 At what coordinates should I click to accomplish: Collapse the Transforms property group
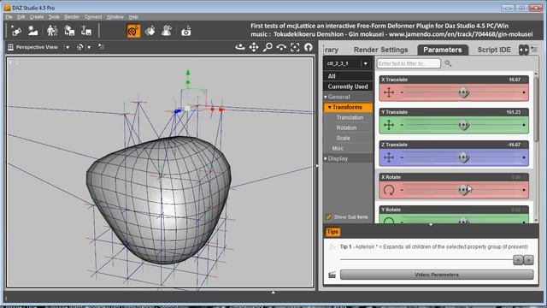(x=329, y=107)
